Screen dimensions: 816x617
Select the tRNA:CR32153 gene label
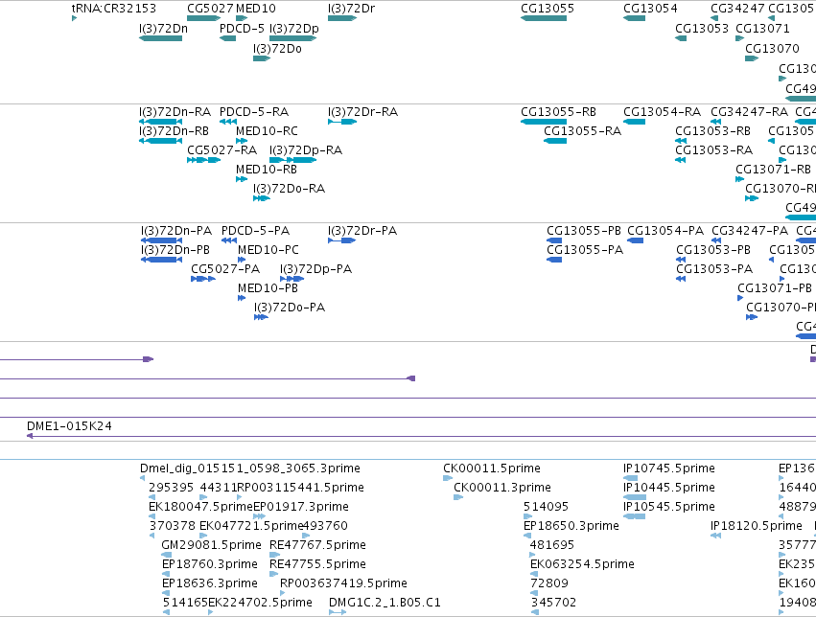coord(113,9)
